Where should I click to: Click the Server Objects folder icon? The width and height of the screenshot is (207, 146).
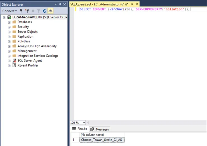pos(14,31)
